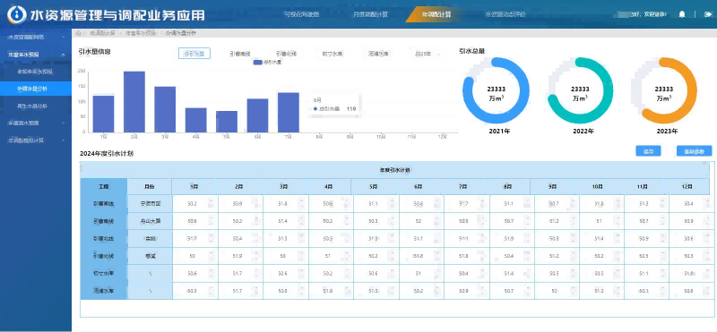The width and height of the screenshot is (717, 332).
Task: Collapse the expanded second sidebar section
Action: click(x=63, y=55)
